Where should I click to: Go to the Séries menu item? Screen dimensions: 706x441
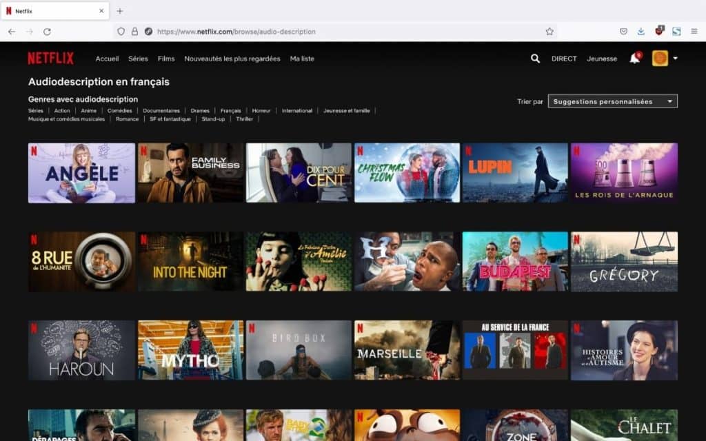[138, 59]
